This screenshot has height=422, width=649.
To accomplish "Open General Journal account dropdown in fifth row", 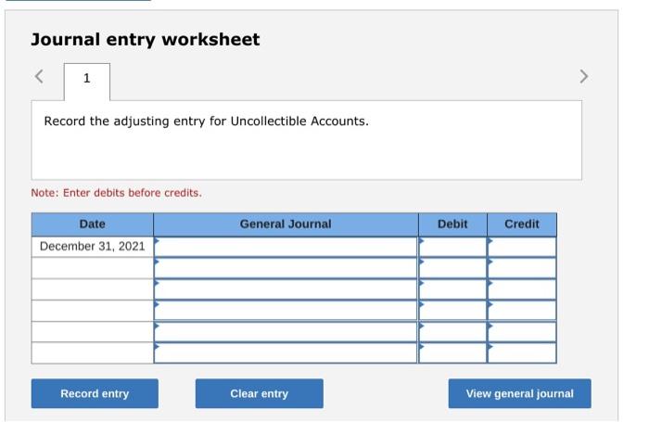I will pyautogui.click(x=286, y=332).
